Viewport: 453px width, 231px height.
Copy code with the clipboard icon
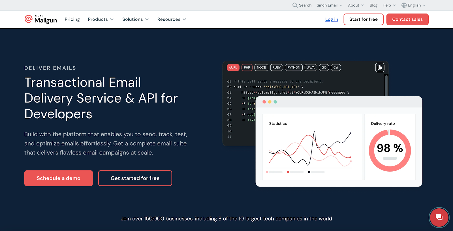click(380, 67)
